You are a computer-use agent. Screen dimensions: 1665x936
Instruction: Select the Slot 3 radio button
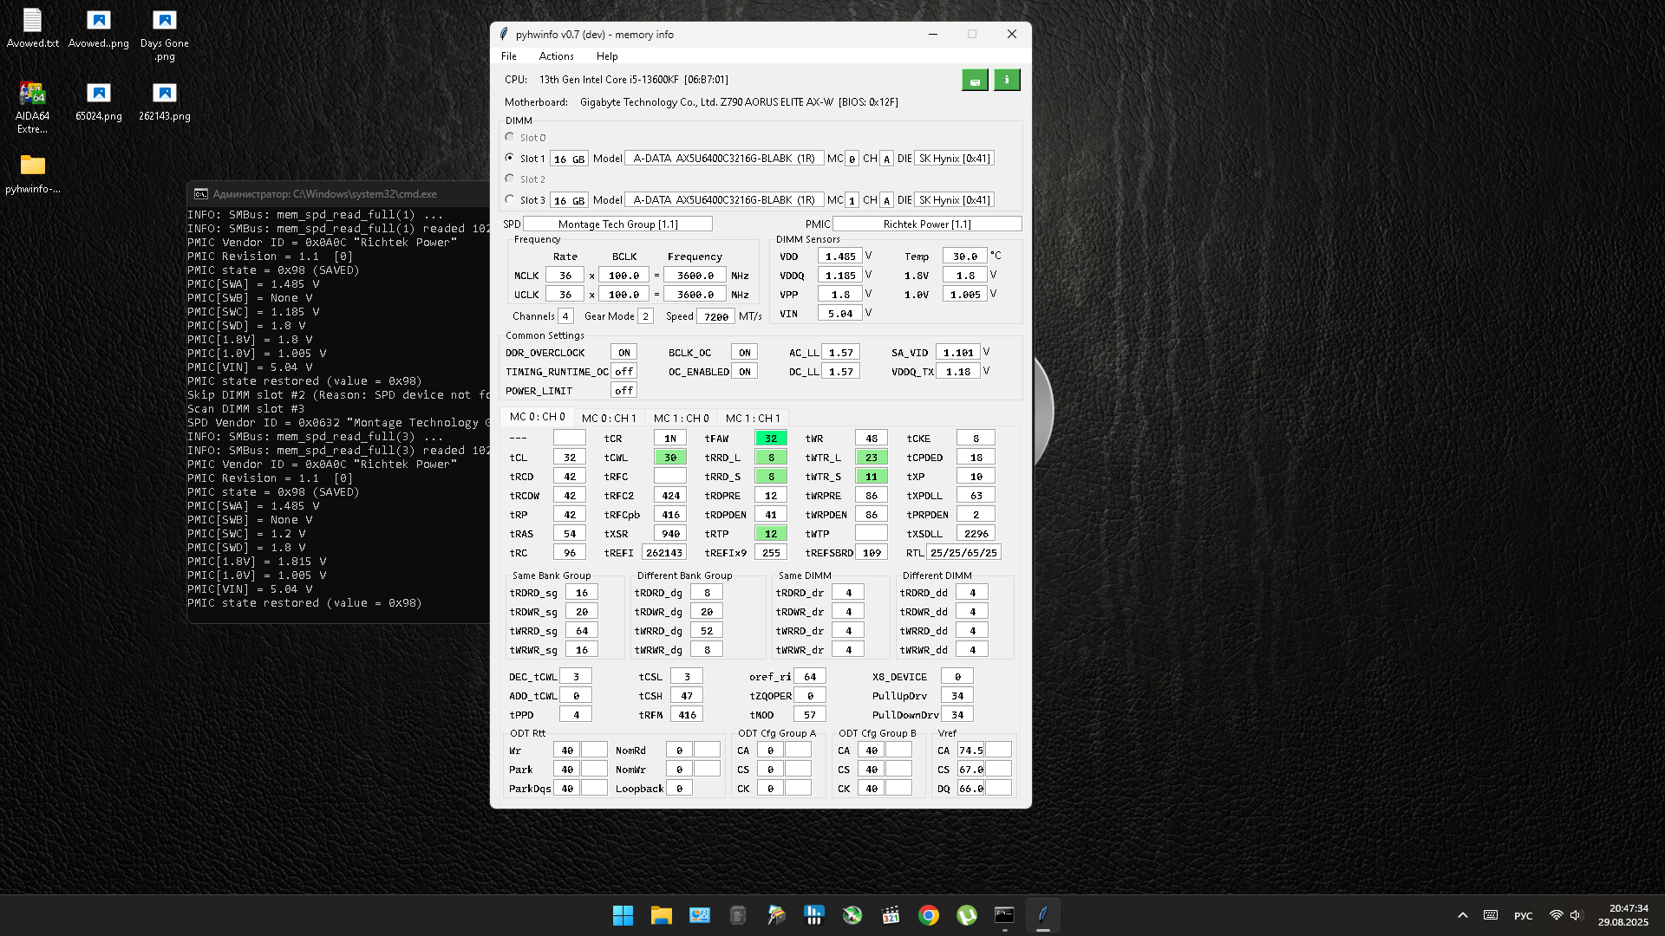pyautogui.click(x=510, y=199)
